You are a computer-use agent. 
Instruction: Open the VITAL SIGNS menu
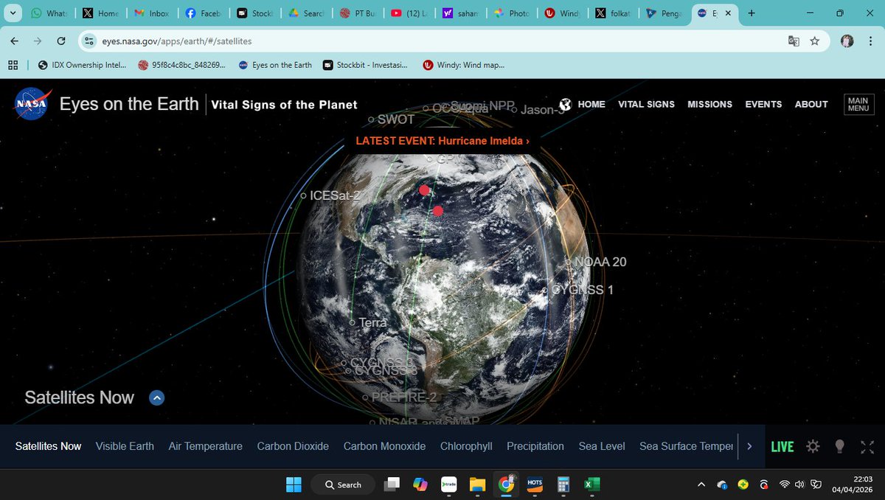pyautogui.click(x=646, y=104)
